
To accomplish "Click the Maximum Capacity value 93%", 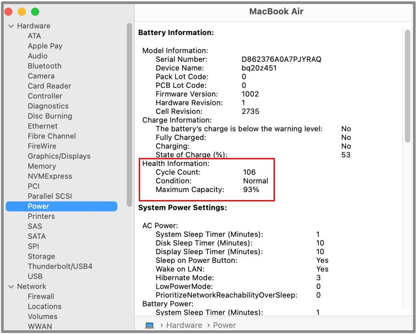I will (x=251, y=190).
